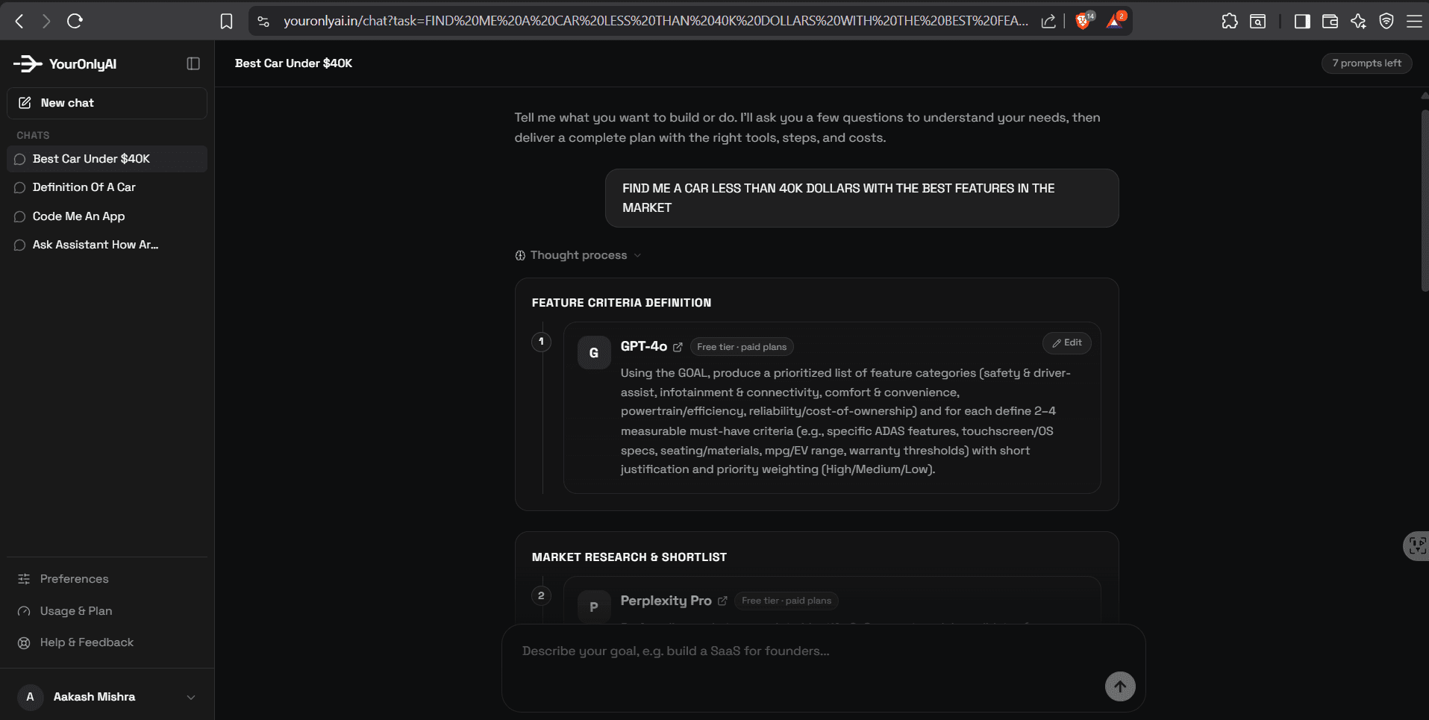Click the Perplexity P avatar icon
This screenshot has height=720, width=1429.
[594, 607]
